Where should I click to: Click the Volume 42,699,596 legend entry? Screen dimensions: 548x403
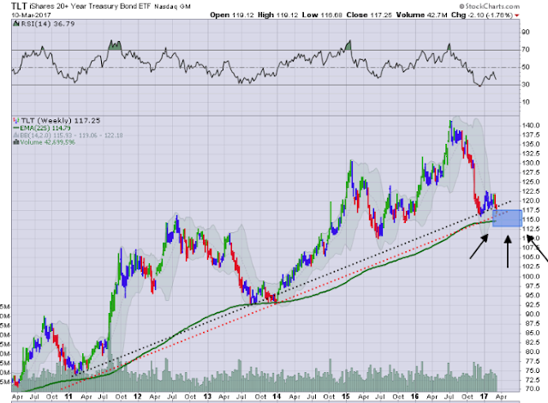47,142
